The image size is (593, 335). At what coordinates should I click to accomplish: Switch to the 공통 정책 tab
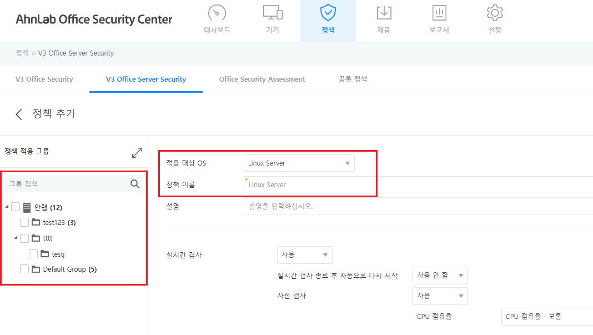pos(353,79)
